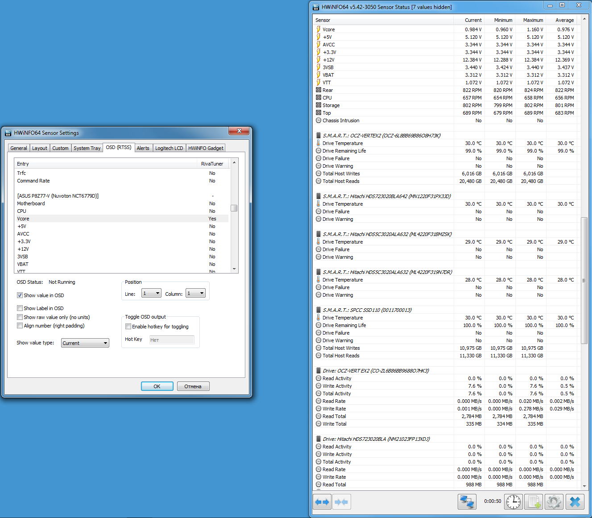Click the Maximum column header
The width and height of the screenshot is (592, 518).
click(x=530, y=20)
